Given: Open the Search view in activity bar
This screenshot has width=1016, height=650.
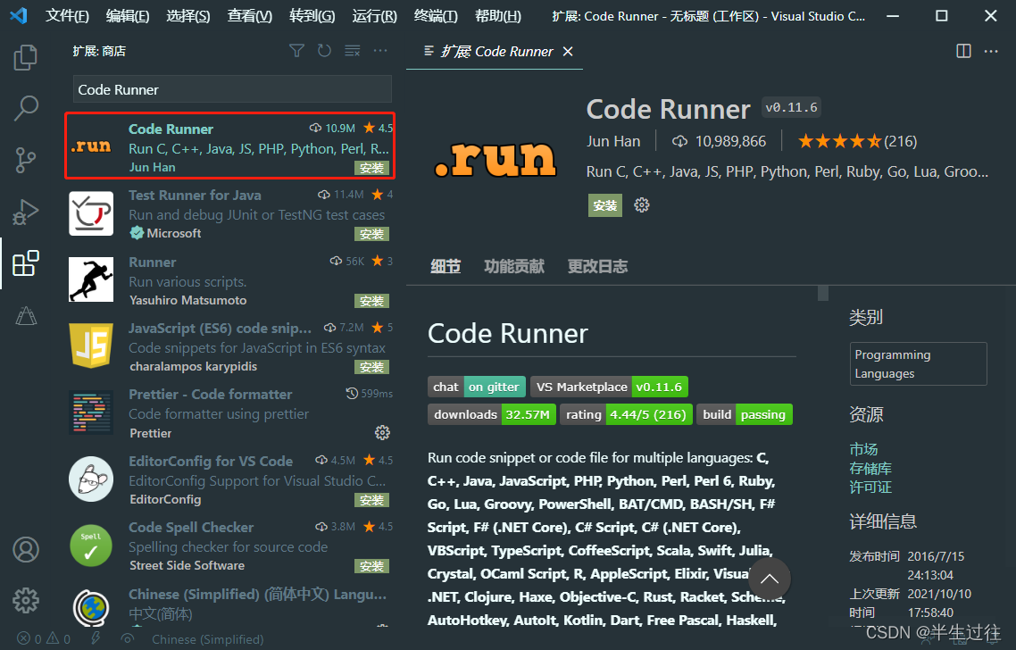Looking at the screenshot, I should [x=25, y=108].
